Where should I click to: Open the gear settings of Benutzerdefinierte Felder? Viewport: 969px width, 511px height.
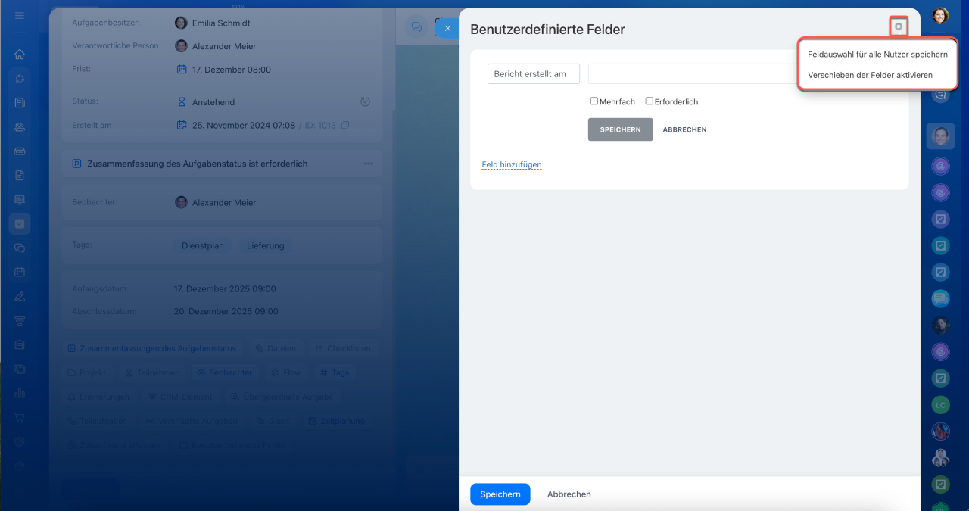click(899, 27)
